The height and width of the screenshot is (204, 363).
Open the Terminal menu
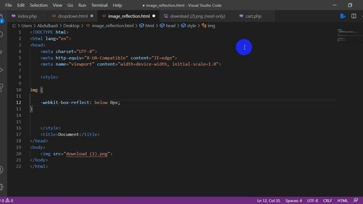click(99, 5)
